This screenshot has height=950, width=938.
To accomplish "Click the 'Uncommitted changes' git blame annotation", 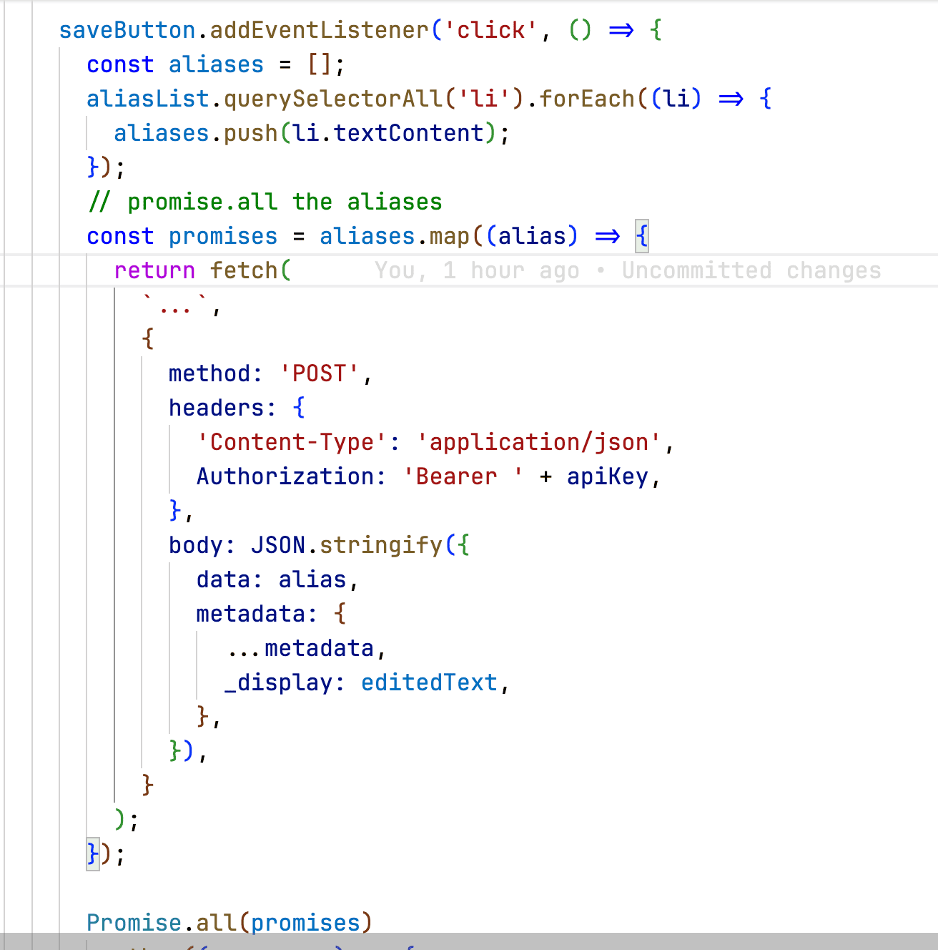I will (x=751, y=270).
